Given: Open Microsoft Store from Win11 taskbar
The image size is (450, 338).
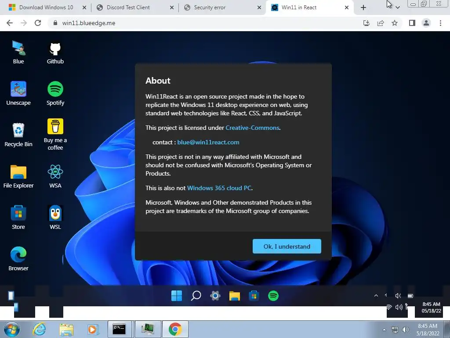Looking at the screenshot, I should (x=254, y=296).
